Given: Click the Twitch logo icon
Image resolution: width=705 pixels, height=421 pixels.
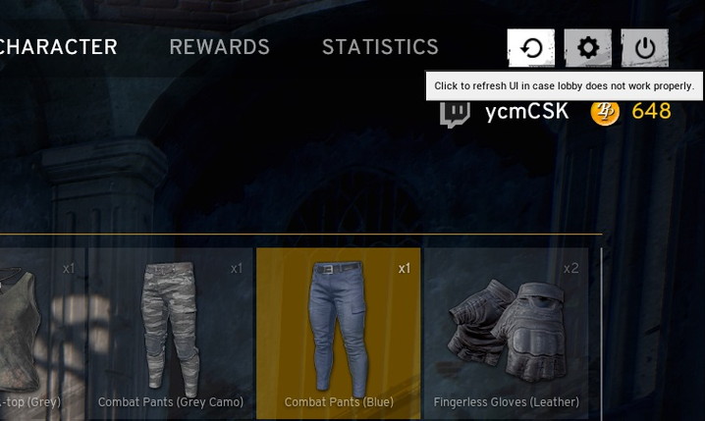Looking at the screenshot, I should coord(455,114).
